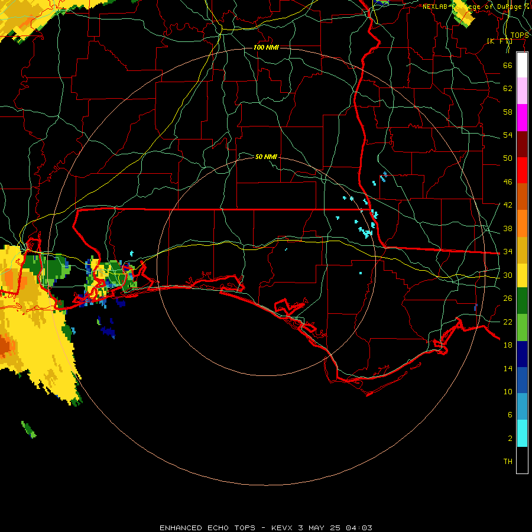Image resolution: width=532 pixels, height=532 pixels.
Task: Click legend value '18'
Action: [x=508, y=345]
